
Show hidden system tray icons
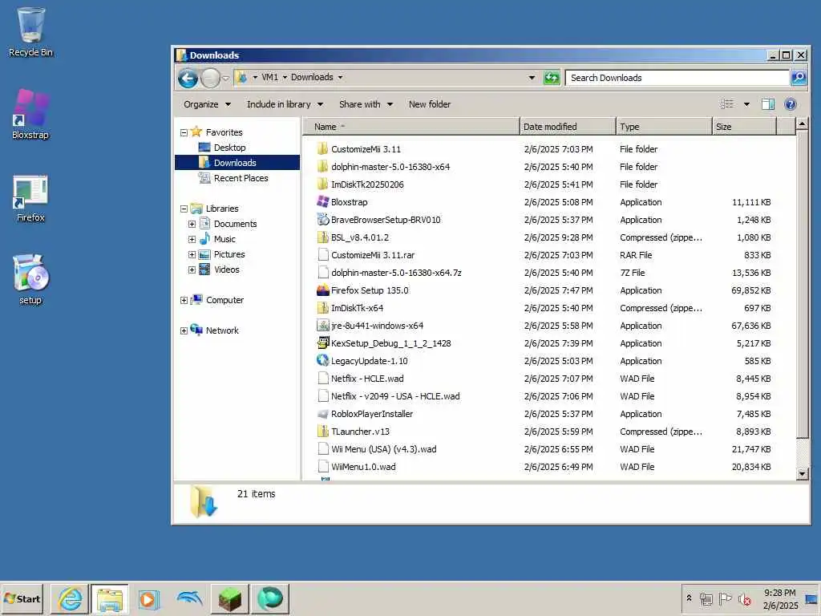(x=689, y=598)
